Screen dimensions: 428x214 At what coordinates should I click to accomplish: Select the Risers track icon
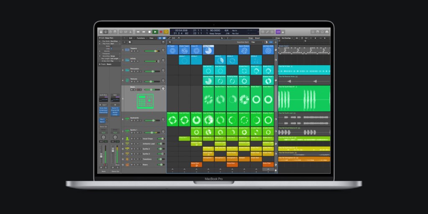point(127,164)
